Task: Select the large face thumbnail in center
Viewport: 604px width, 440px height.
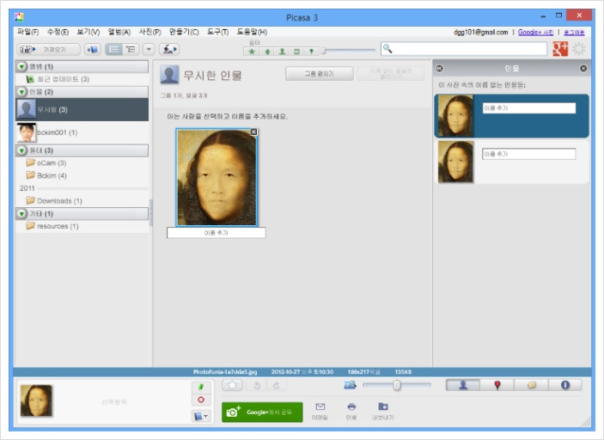Action: click(x=217, y=178)
